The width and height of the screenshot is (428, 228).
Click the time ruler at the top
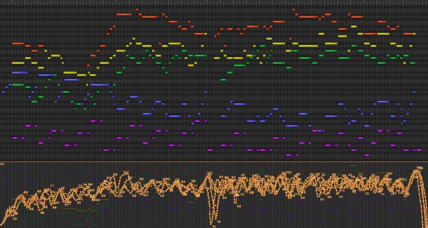(x=214, y=2)
